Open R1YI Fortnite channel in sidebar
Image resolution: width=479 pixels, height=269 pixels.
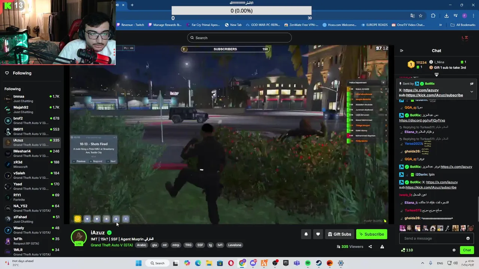coord(32,197)
